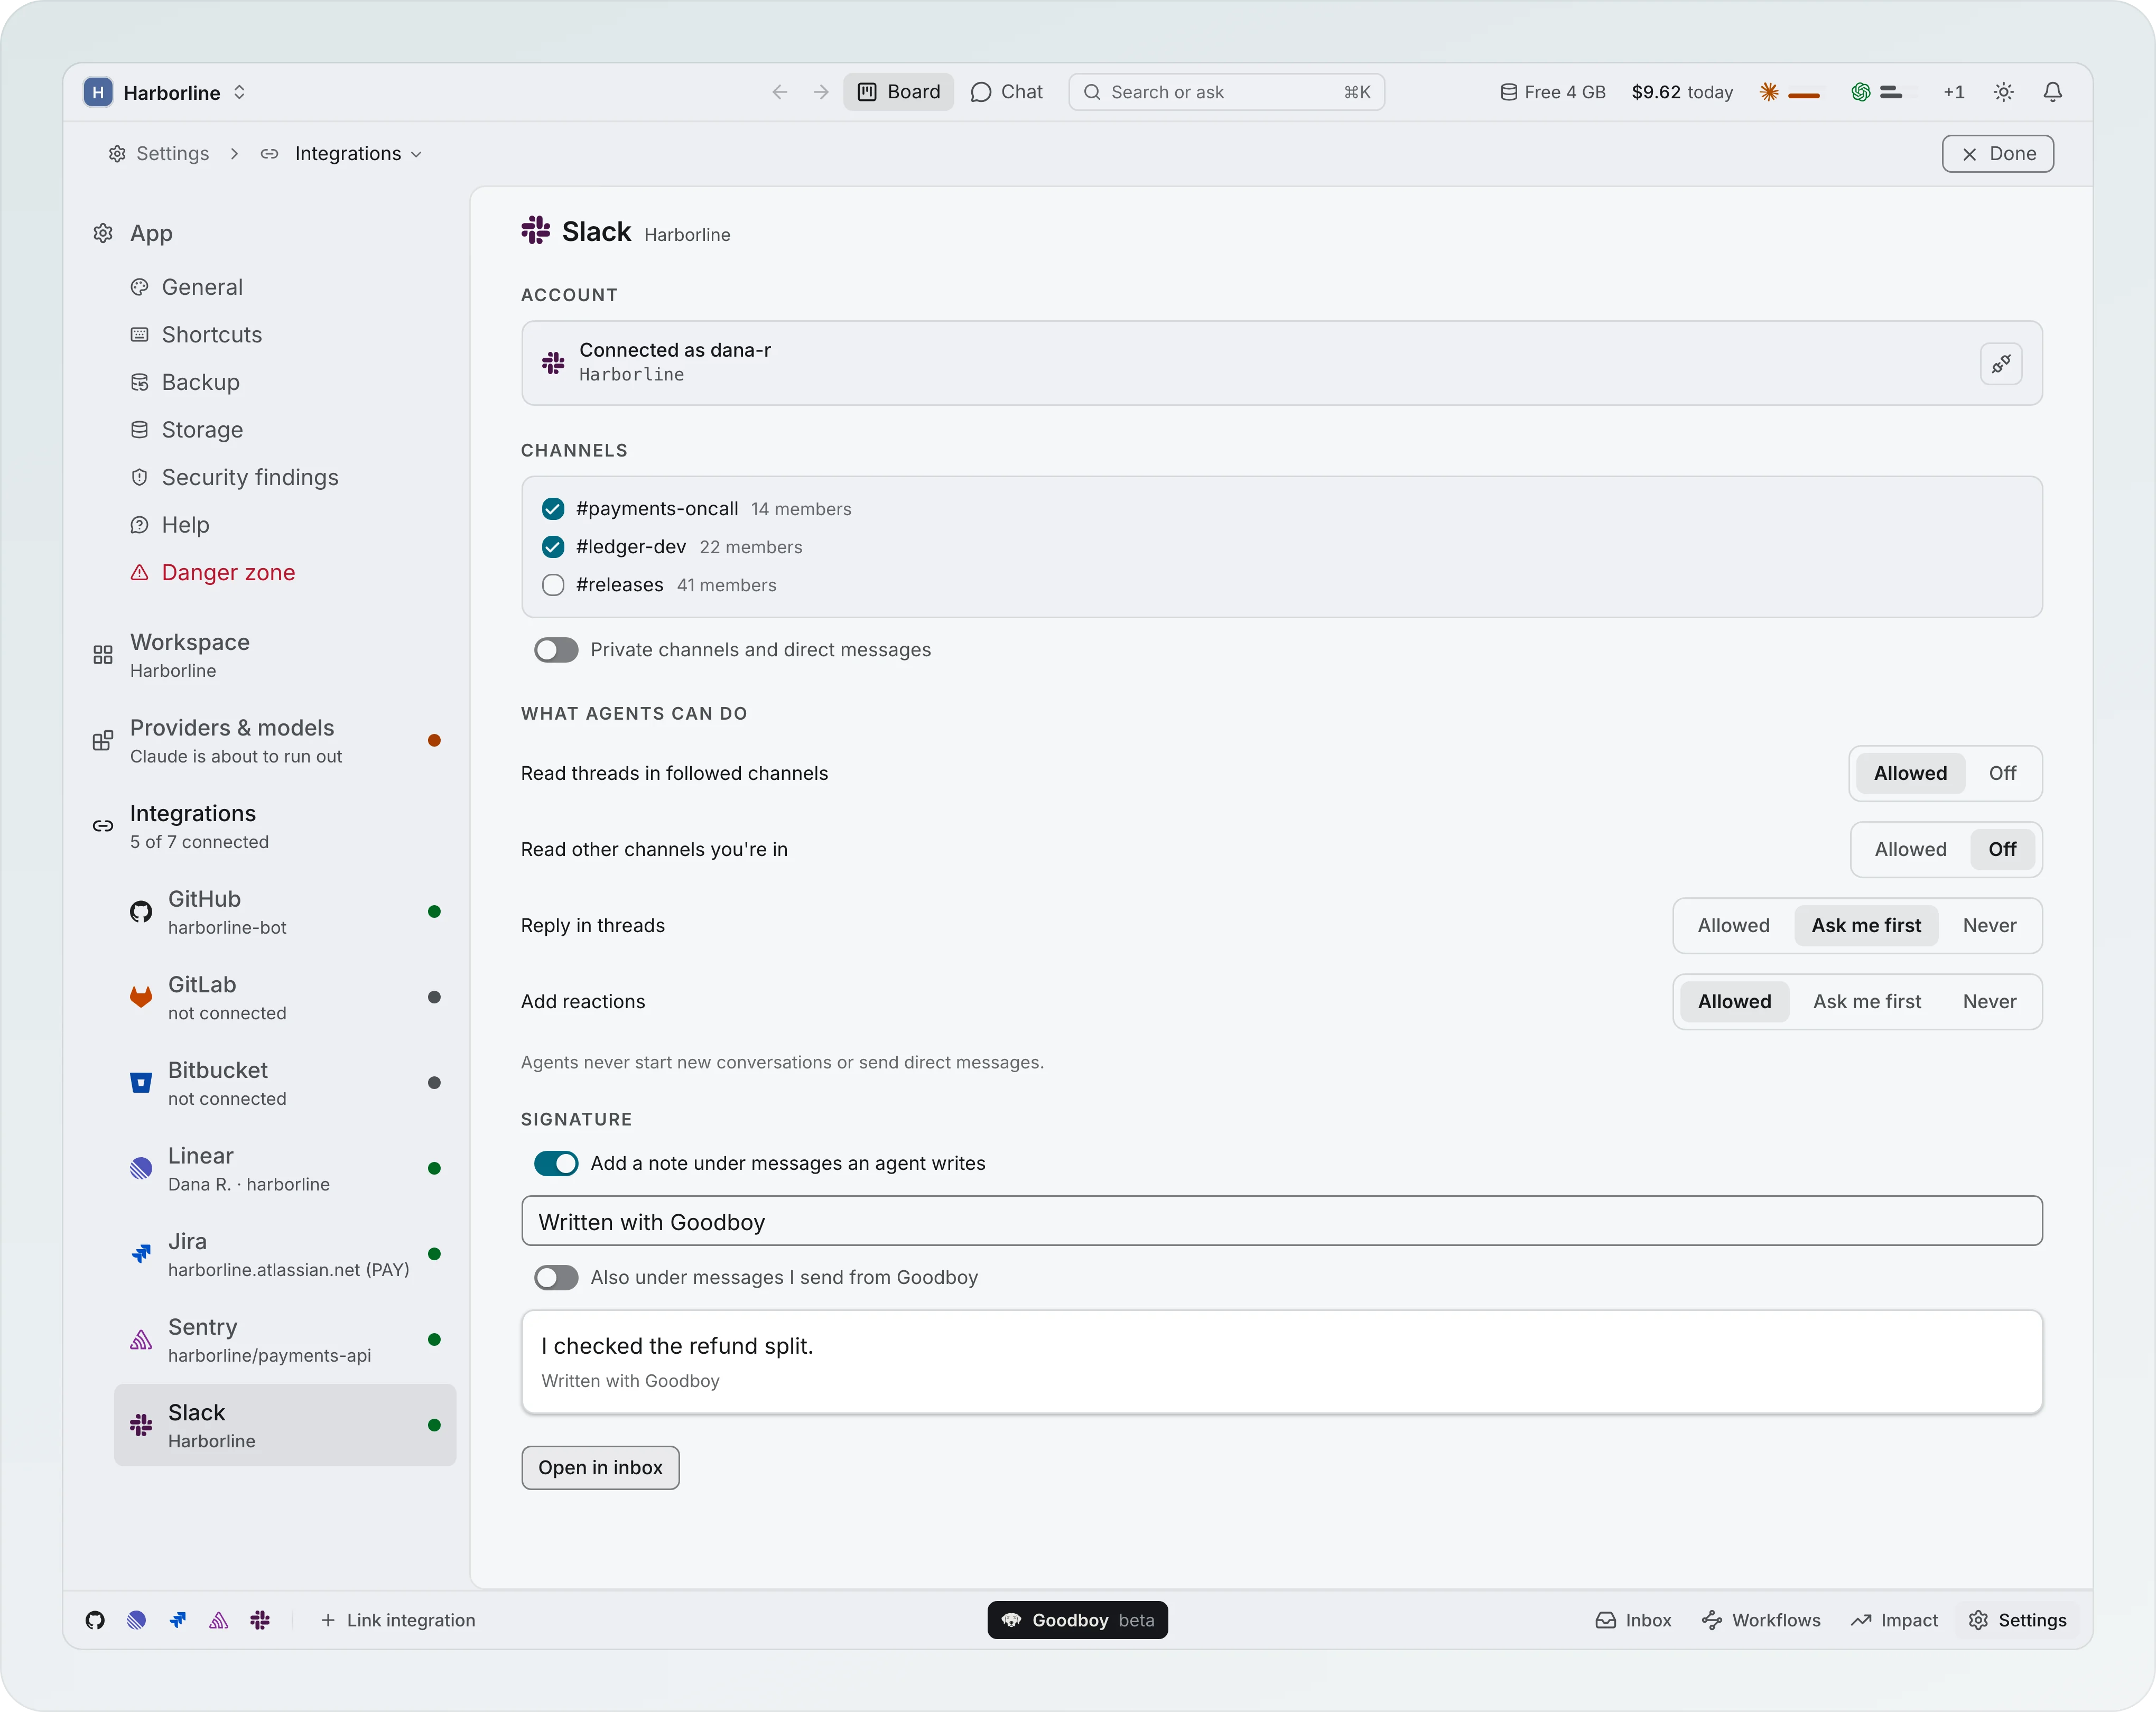Click the Sentry icon in bottom bar
This screenshot has width=2156, height=1712.
tap(219, 1620)
